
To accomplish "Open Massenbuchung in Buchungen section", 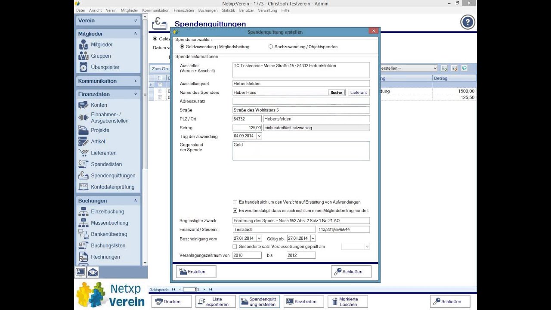I will [84, 223].
